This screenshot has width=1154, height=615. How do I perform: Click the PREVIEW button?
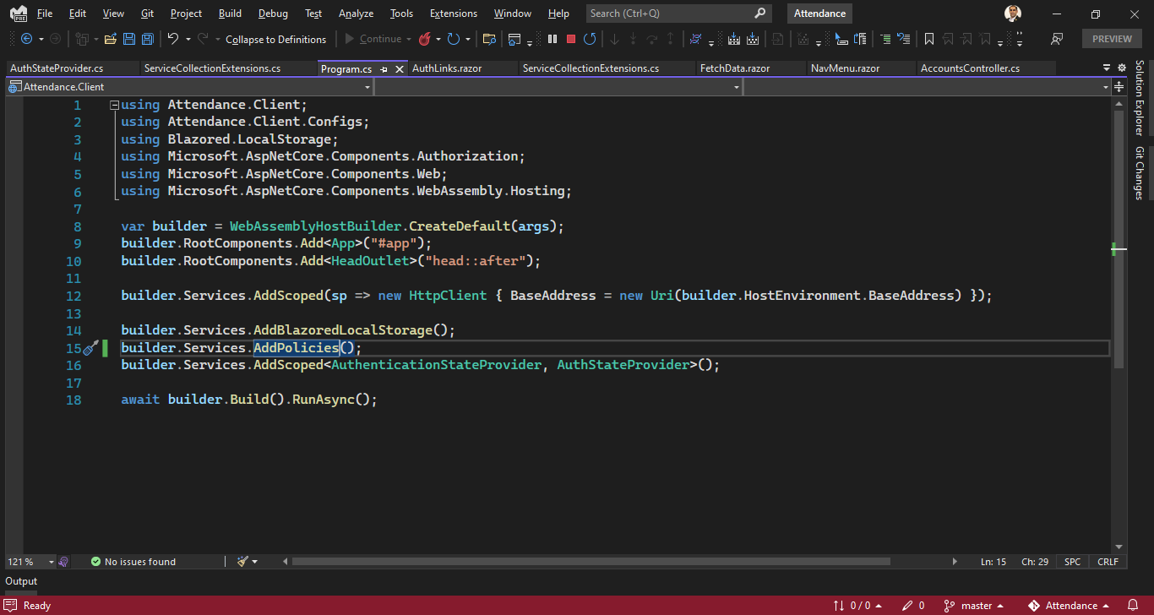point(1111,38)
